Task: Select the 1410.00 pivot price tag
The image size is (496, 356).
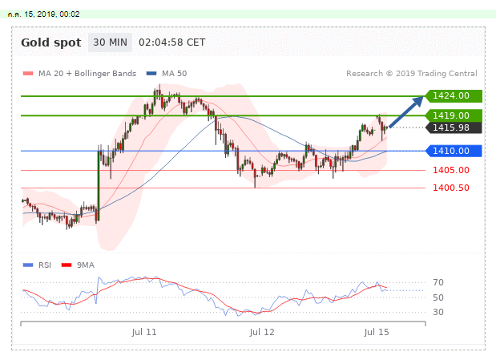Action: pos(454,151)
